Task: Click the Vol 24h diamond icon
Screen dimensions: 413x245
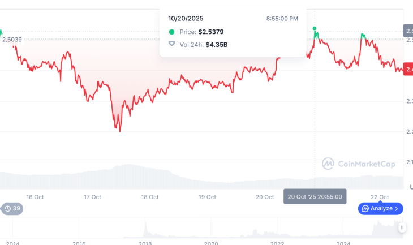Action: (x=172, y=44)
